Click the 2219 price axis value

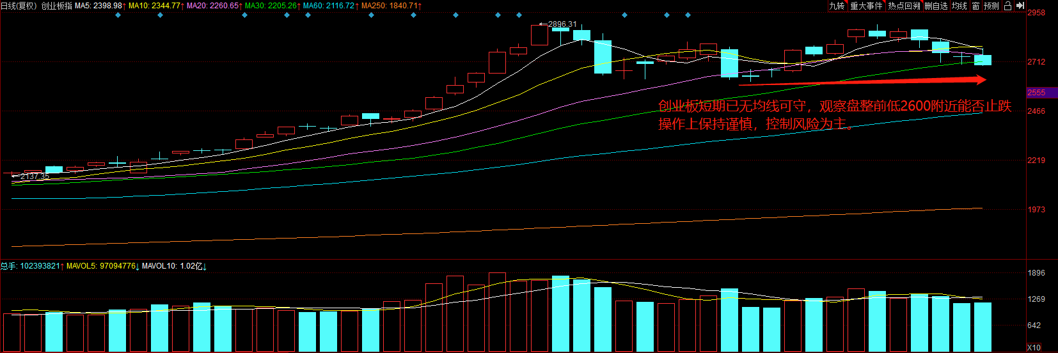pyautogui.click(x=1036, y=161)
